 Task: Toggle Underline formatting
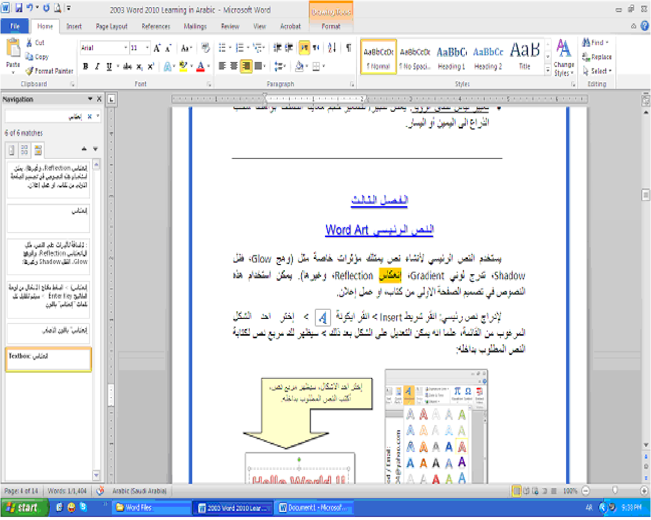pyautogui.click(x=109, y=66)
